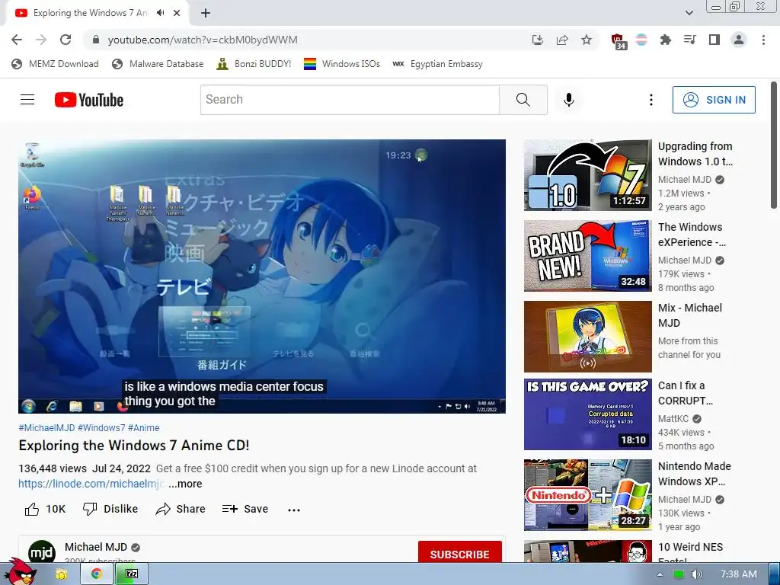The width and height of the screenshot is (780, 585).
Task: Open the Malware Database bookmark
Action: 158,64
